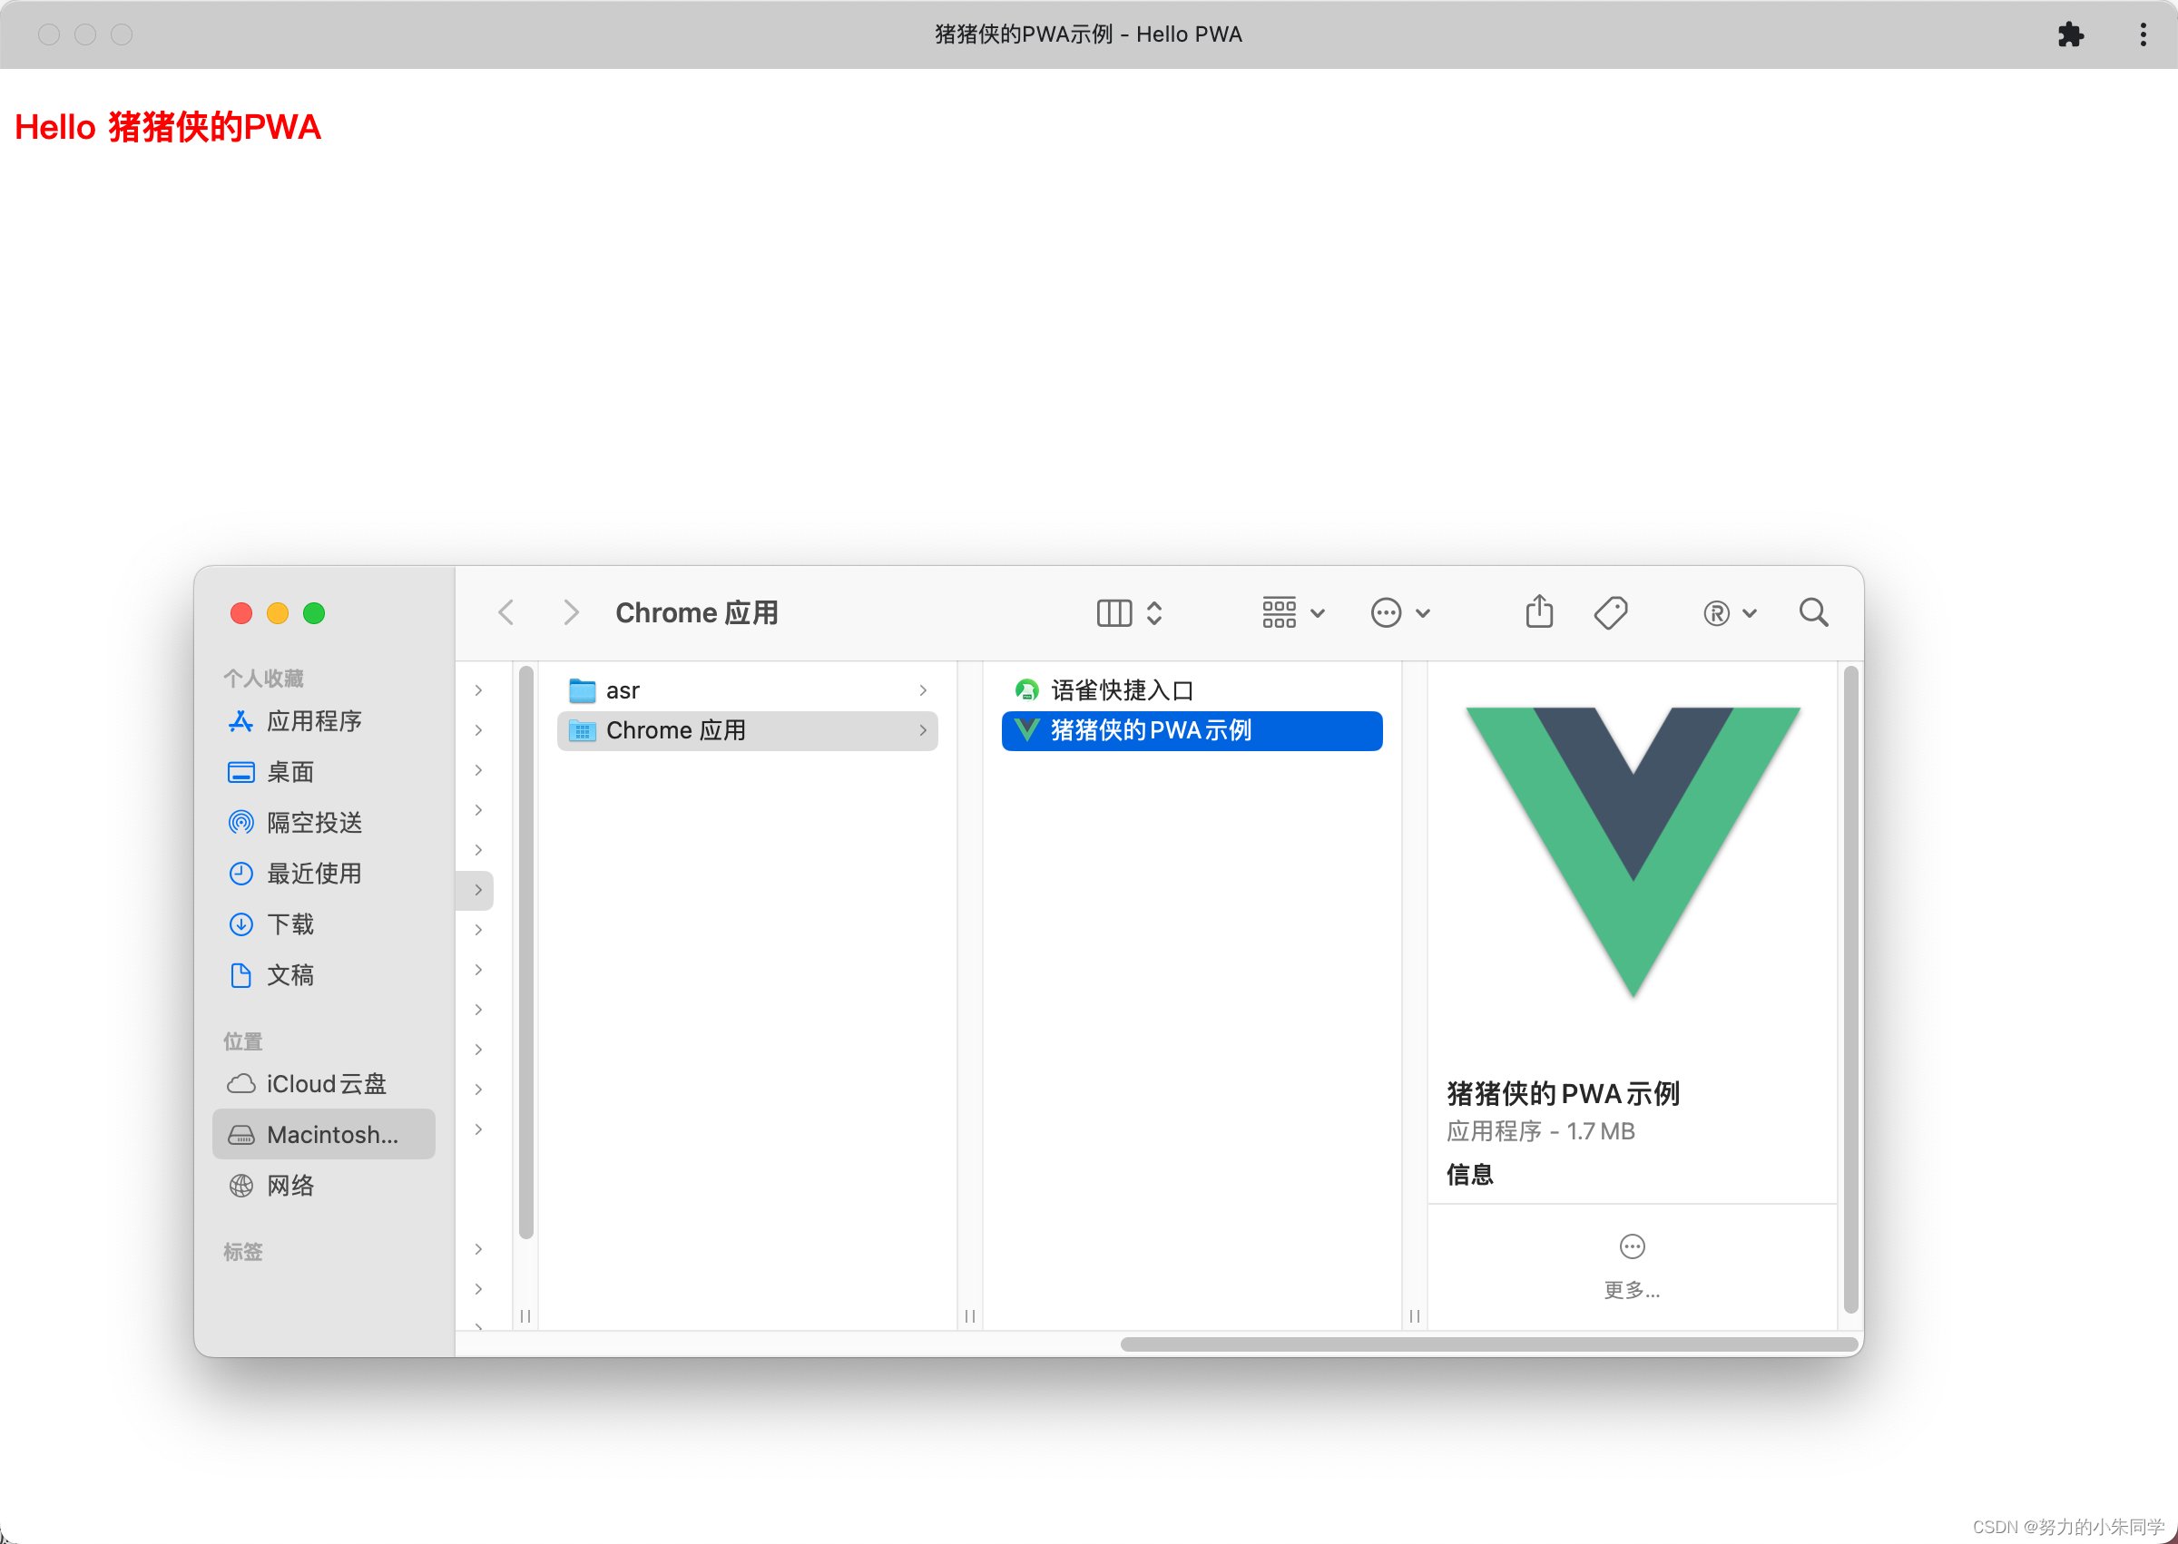
Task: Select Macintosh... disk in sidebar
Action: pos(323,1134)
